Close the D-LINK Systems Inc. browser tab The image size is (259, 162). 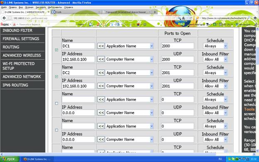tap(48, 12)
